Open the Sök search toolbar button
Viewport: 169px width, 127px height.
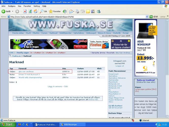pos(43,11)
